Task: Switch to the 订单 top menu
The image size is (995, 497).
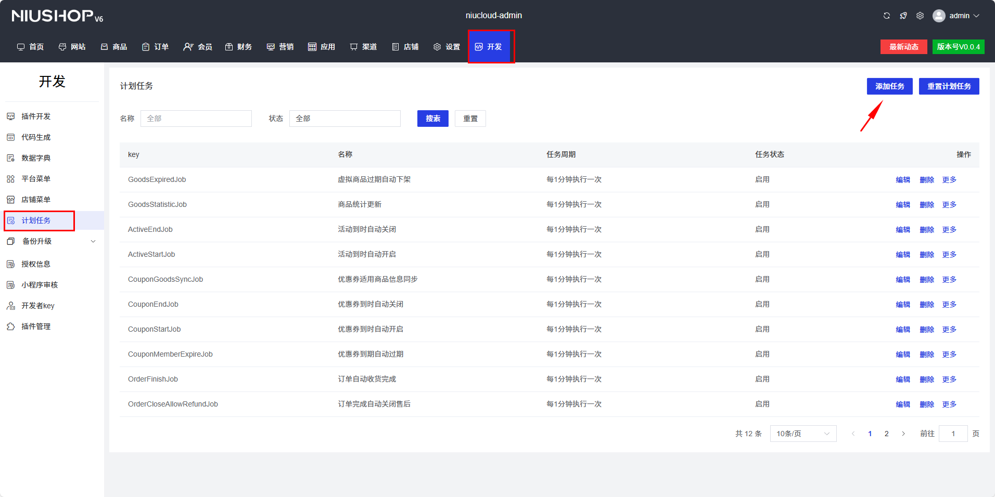Action: pos(156,47)
